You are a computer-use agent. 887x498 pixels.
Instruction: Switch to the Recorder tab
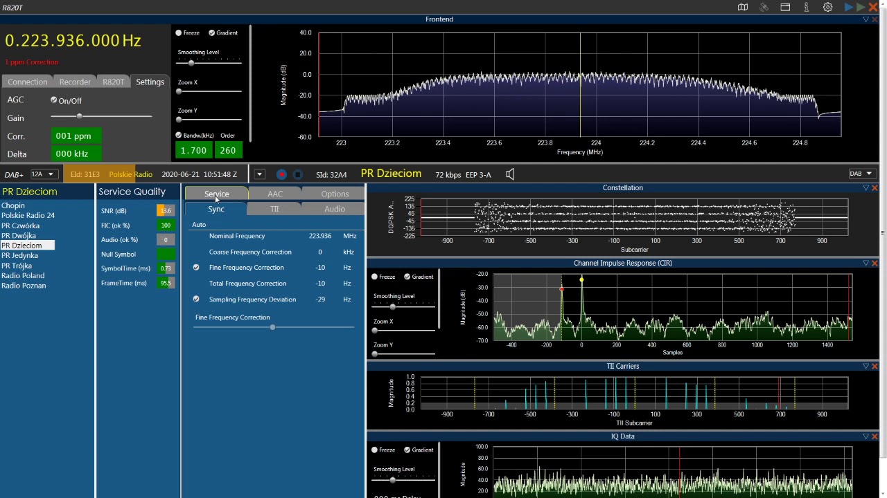click(x=75, y=82)
